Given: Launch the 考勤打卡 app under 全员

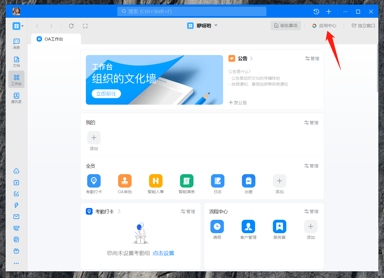Looking at the screenshot, I should click(94, 184).
